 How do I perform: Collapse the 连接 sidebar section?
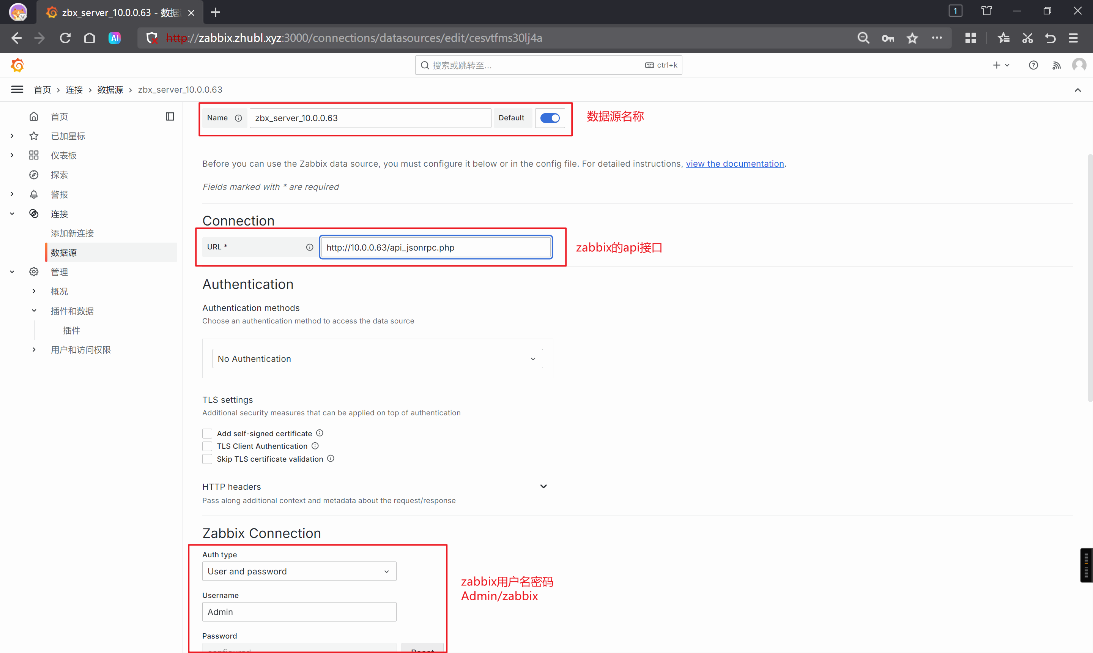[12, 213]
